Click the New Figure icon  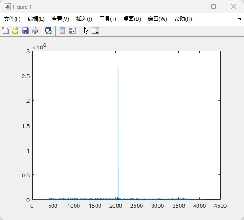(5, 30)
